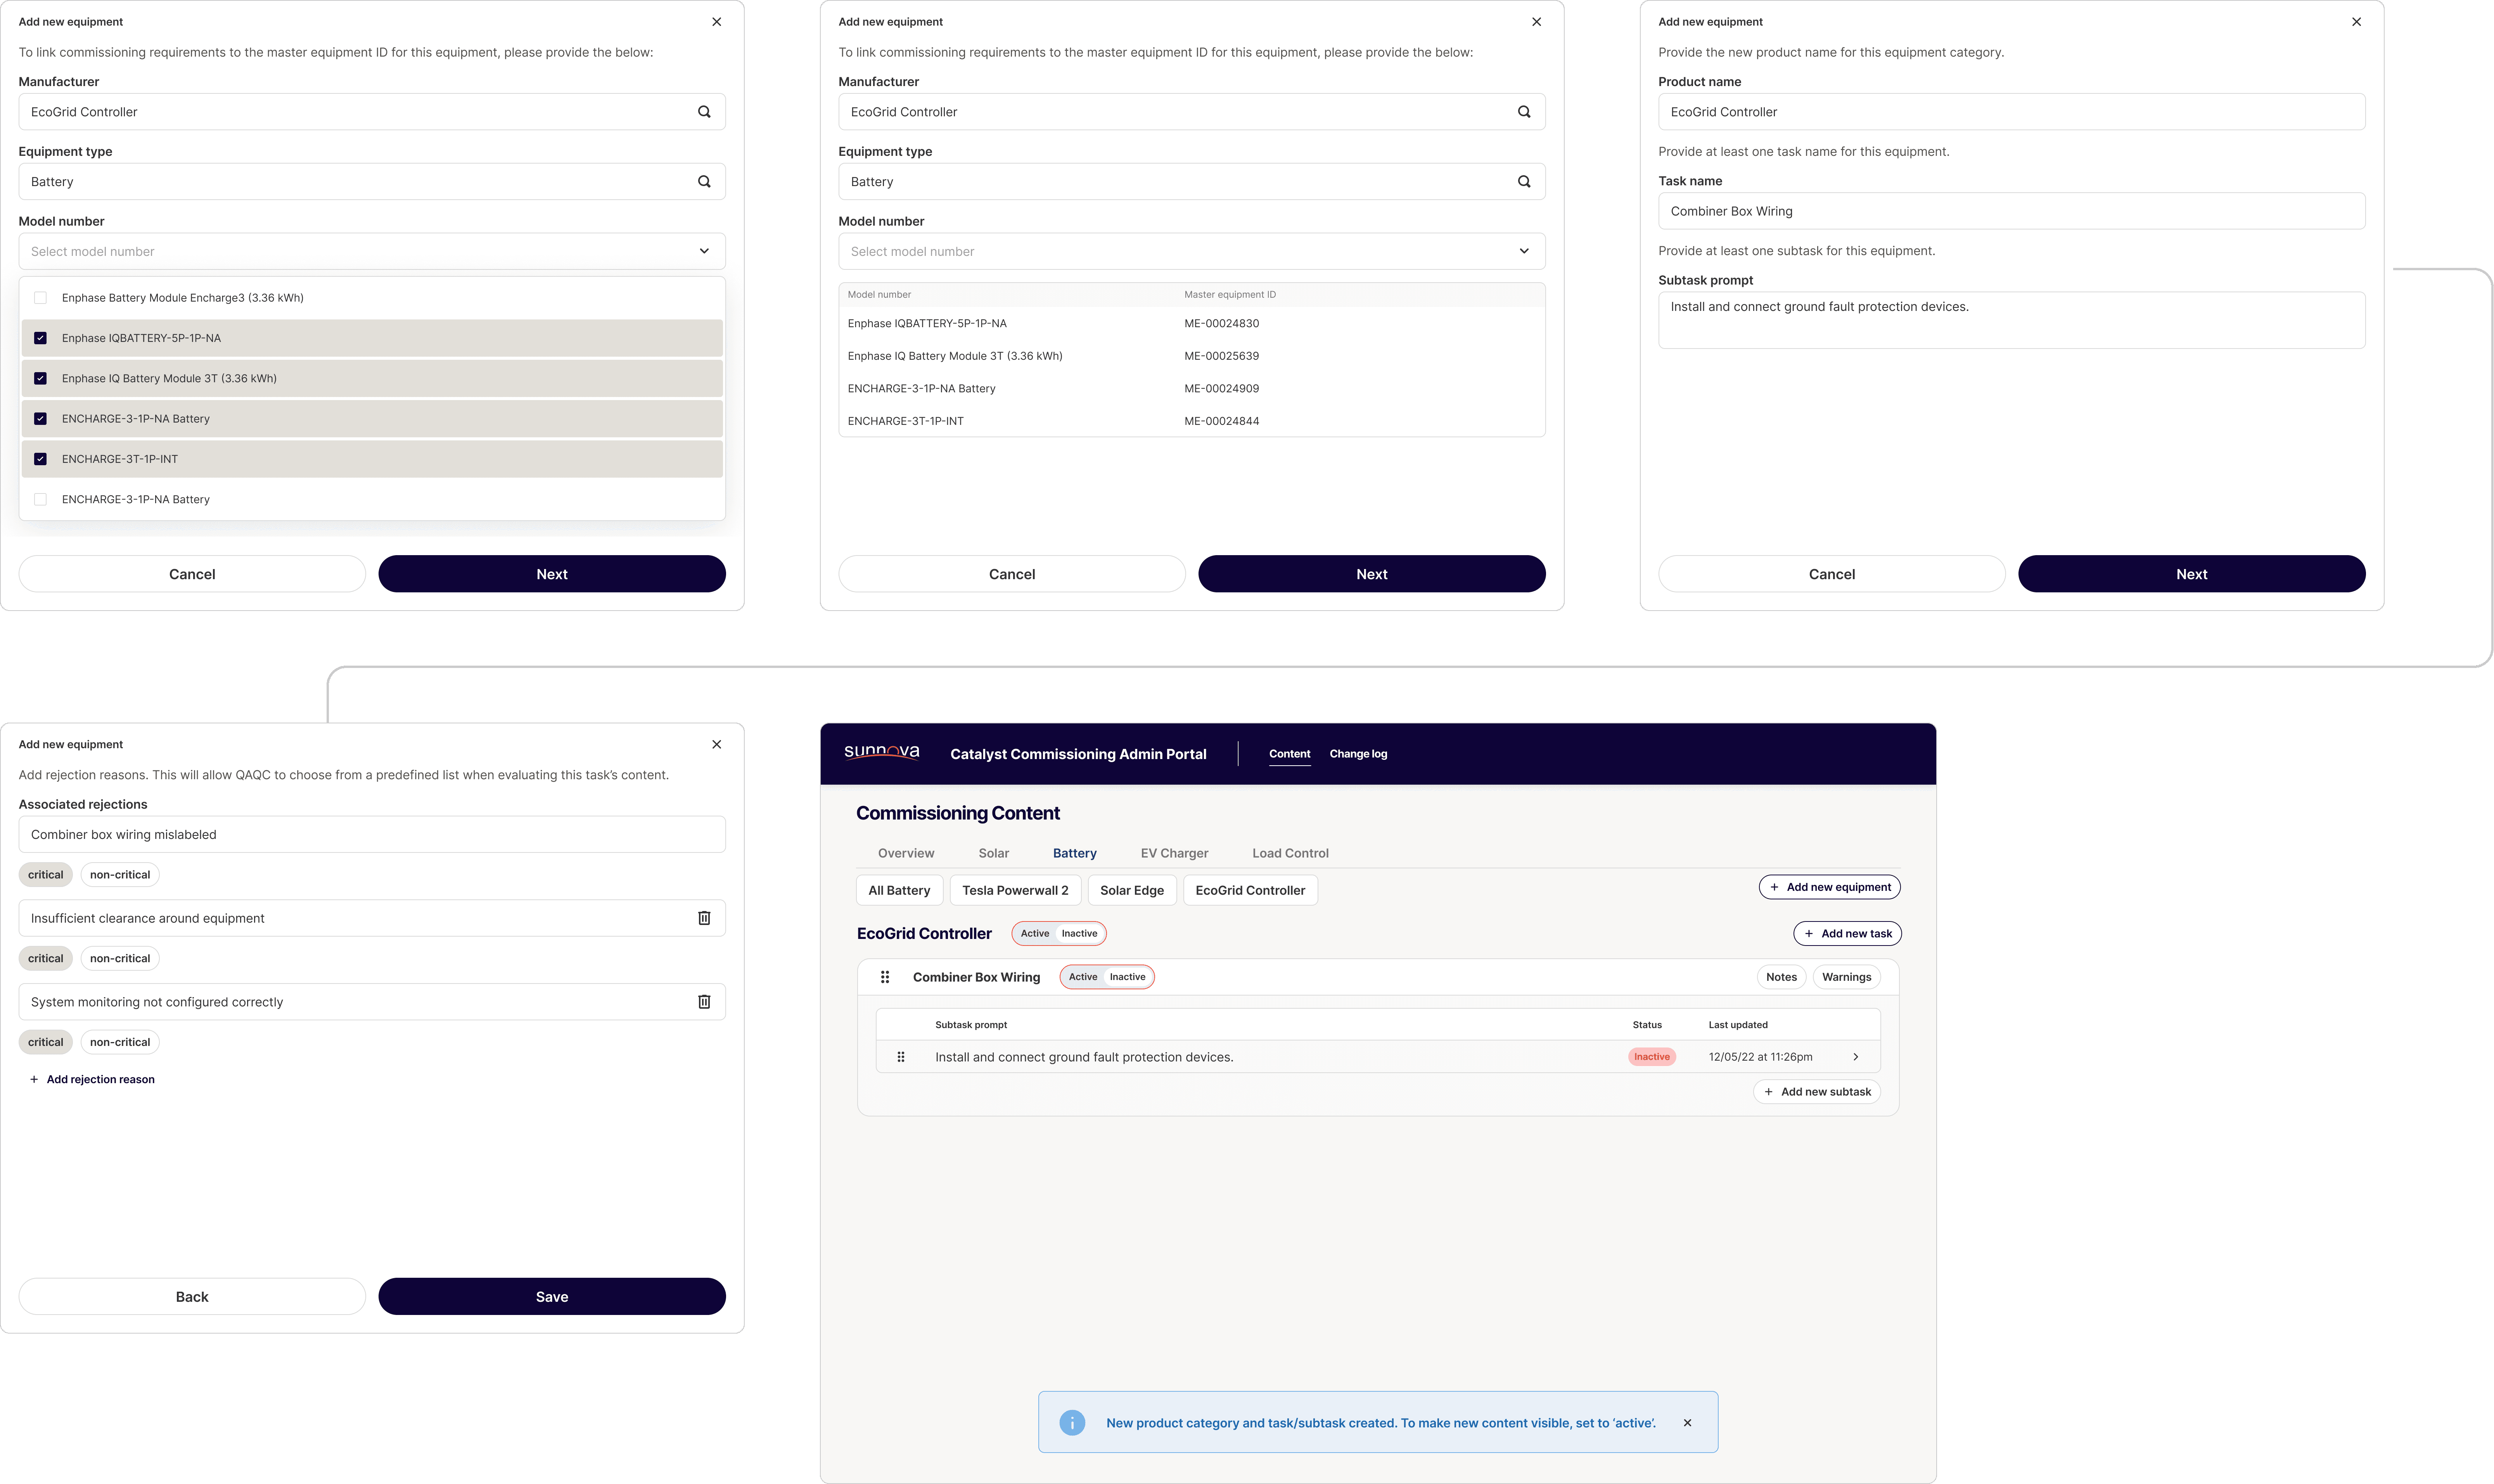Screen dimensions: 2494x1484
Task: Check Enphase Battery Module Encharge3 (3.36 kWh)
Action: (40, 298)
